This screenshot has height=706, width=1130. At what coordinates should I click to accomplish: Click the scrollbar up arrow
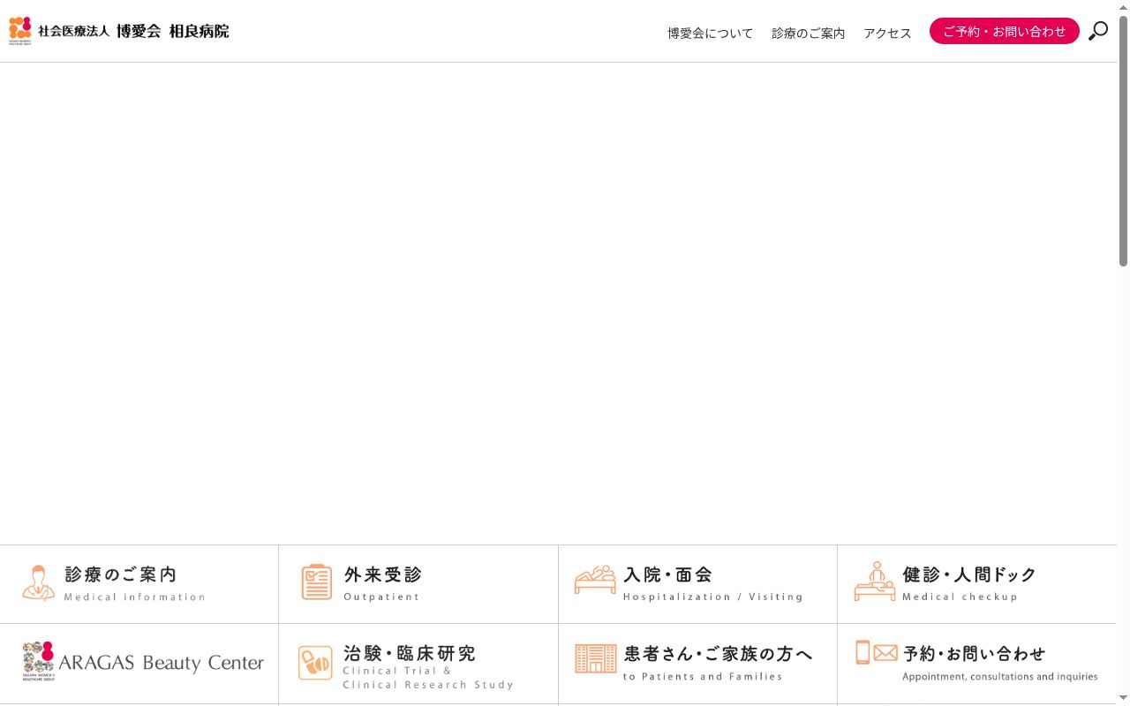(x=1123, y=7)
